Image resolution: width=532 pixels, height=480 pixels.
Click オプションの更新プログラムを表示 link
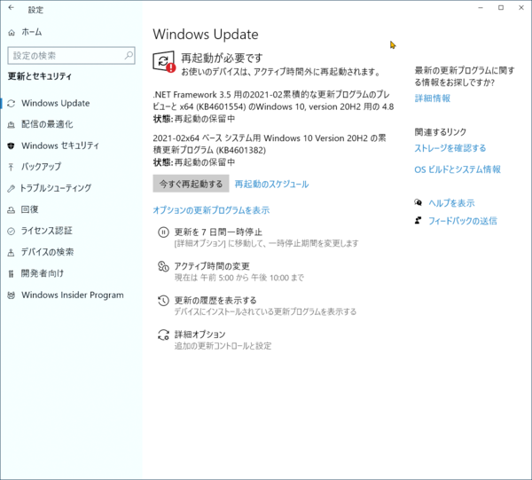(211, 210)
